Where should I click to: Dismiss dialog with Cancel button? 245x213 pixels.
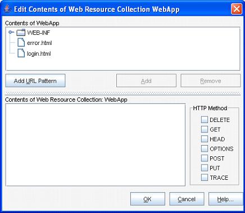[187, 199]
